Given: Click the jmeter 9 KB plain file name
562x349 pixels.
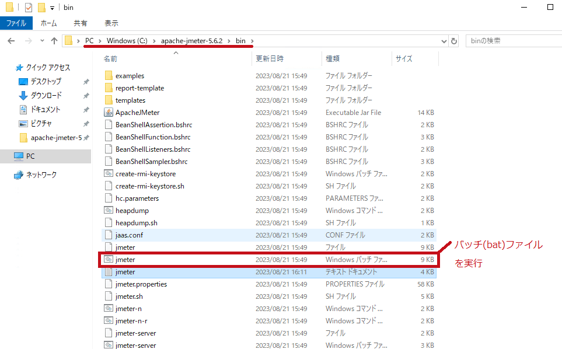Looking at the screenshot, I should [125, 247].
